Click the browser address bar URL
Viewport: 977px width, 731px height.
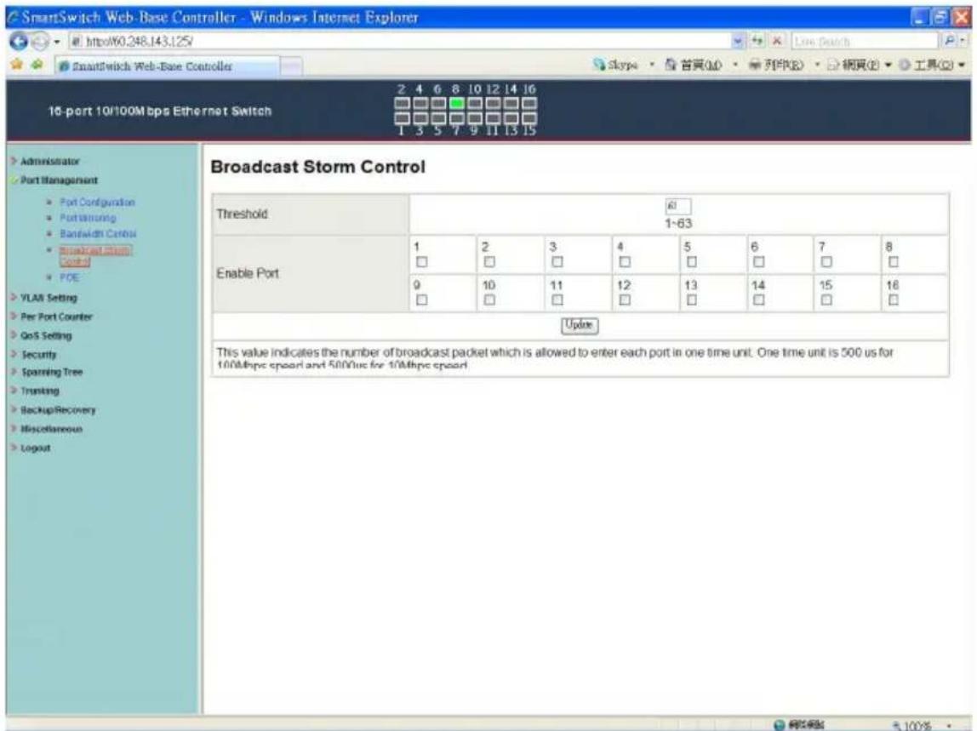[x=399, y=41]
